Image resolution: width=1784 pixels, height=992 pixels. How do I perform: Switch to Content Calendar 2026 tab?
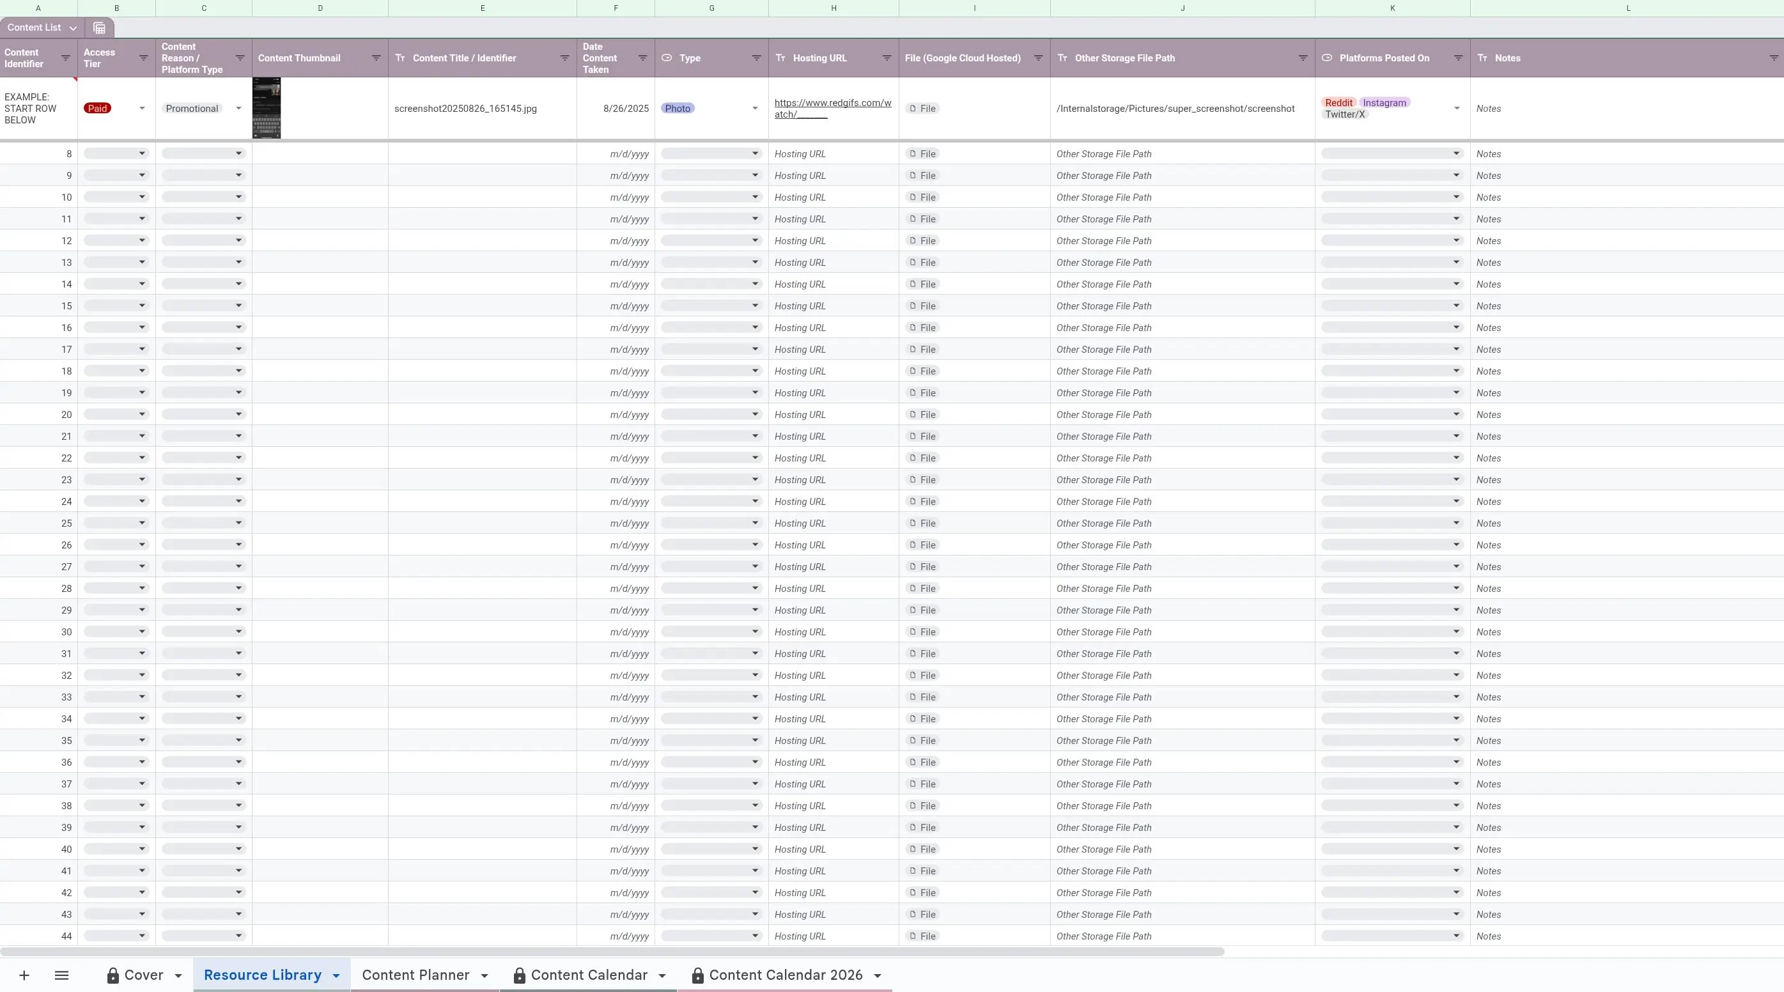786,975
